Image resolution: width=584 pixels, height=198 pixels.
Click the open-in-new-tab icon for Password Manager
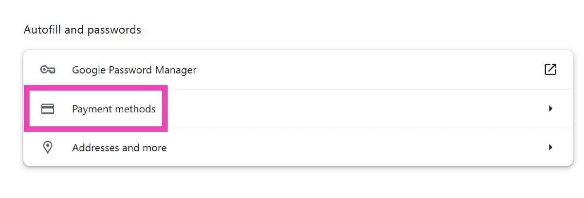550,70
